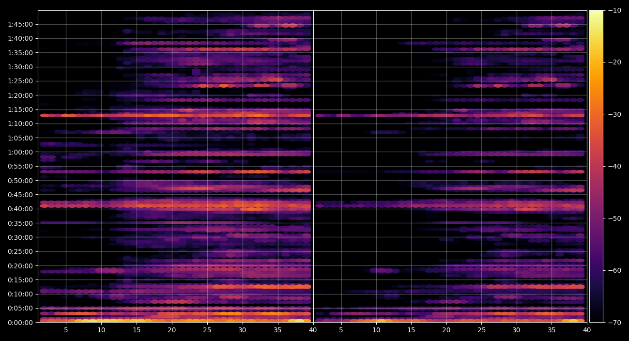
Task: Click the inferno colorbar gradient strip
Action: [596, 166]
